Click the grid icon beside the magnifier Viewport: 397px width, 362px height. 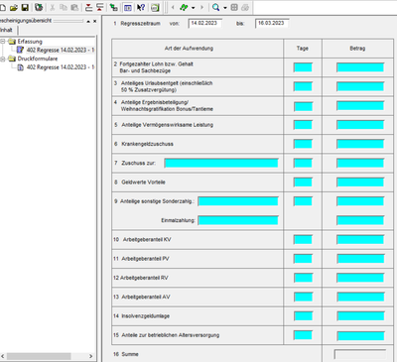point(234,7)
